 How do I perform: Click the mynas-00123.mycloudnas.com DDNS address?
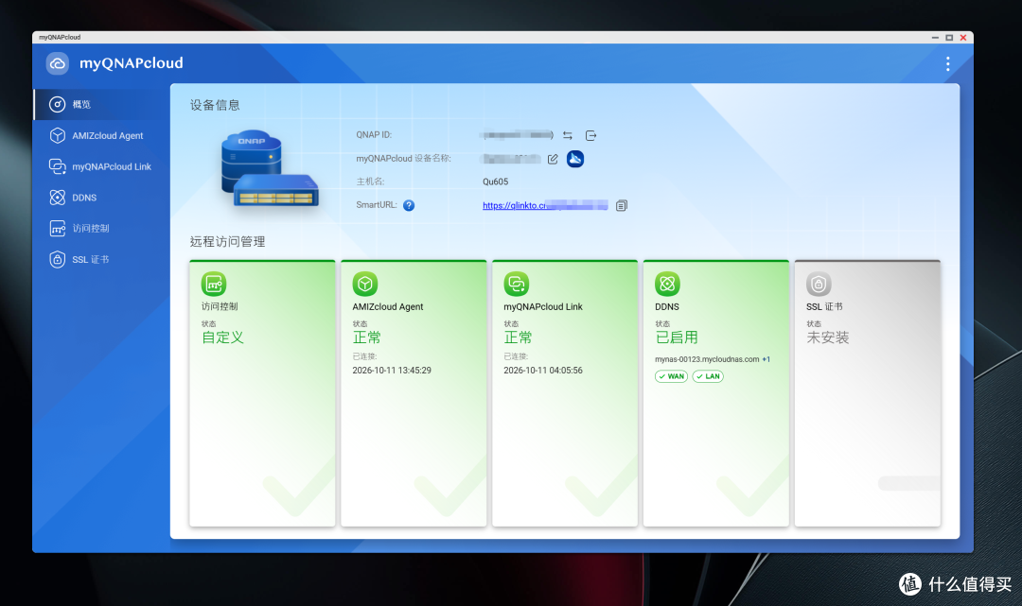(707, 359)
